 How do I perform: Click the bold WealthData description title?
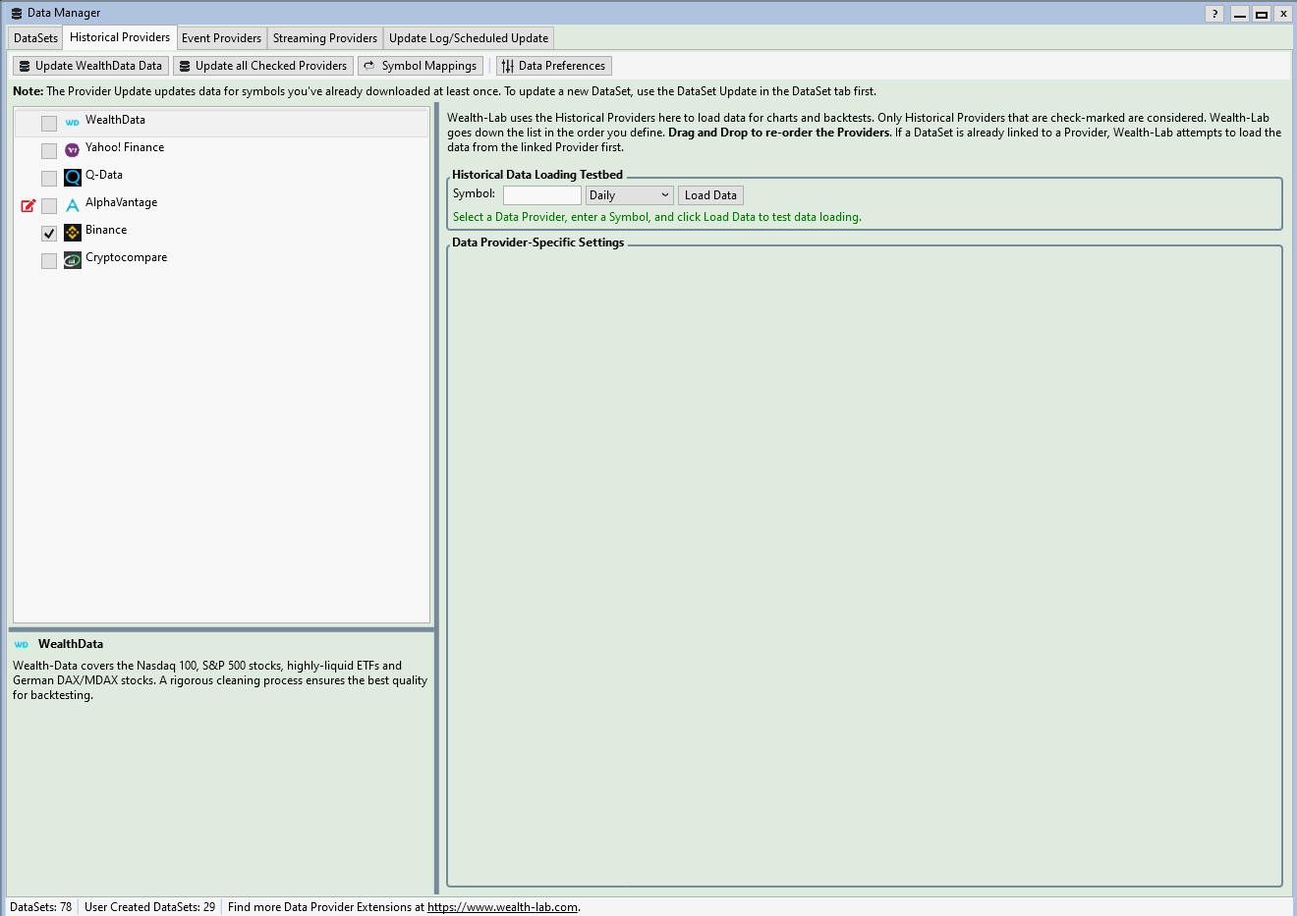[71, 644]
